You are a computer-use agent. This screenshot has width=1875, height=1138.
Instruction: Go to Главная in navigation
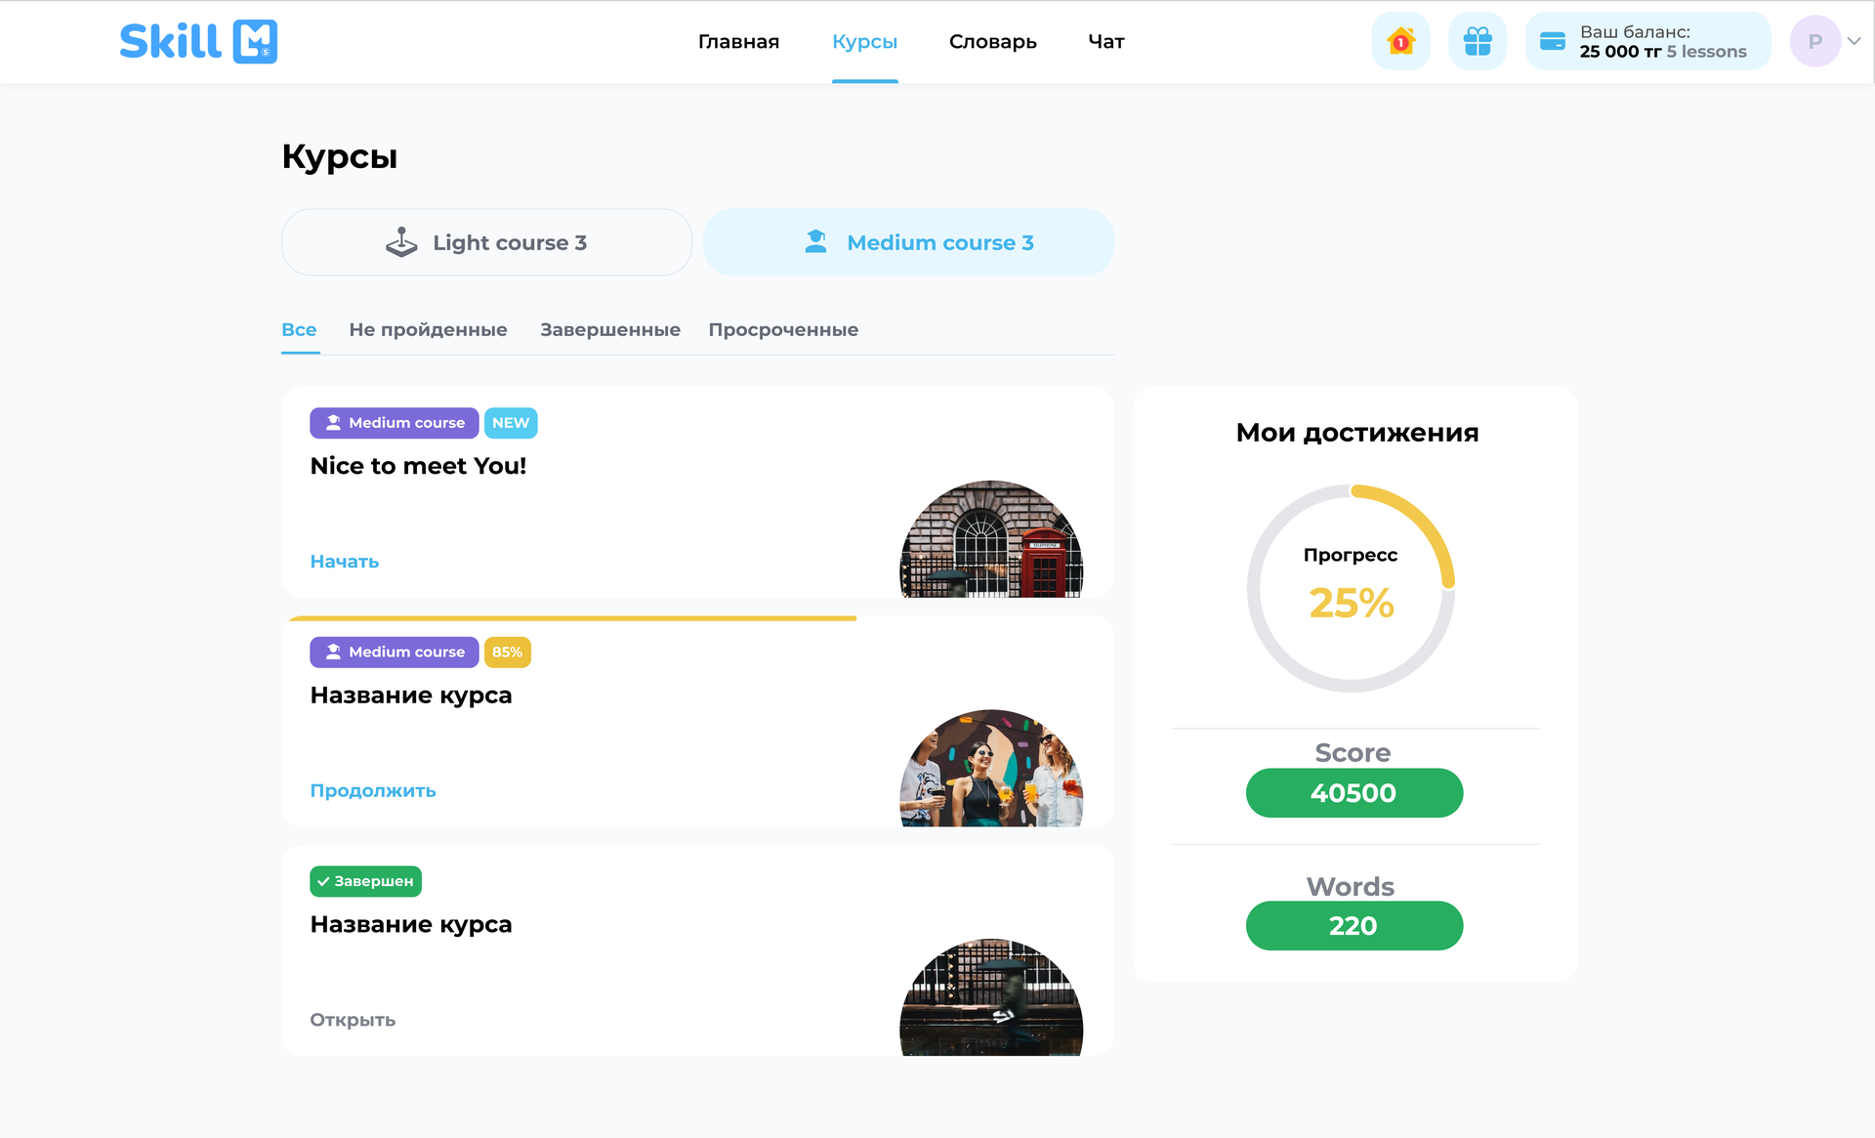pos(738,42)
